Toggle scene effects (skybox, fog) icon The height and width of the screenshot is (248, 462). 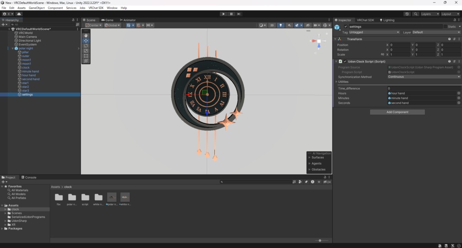pyautogui.click(x=298, y=25)
